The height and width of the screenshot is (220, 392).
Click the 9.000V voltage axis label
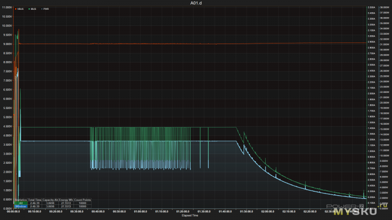pyautogui.click(x=7, y=44)
